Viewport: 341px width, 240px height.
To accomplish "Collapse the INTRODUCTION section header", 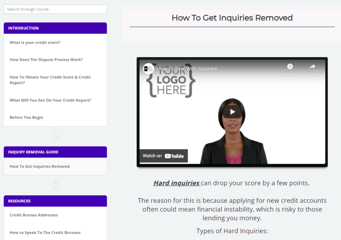I will pyautogui.click(x=55, y=28).
